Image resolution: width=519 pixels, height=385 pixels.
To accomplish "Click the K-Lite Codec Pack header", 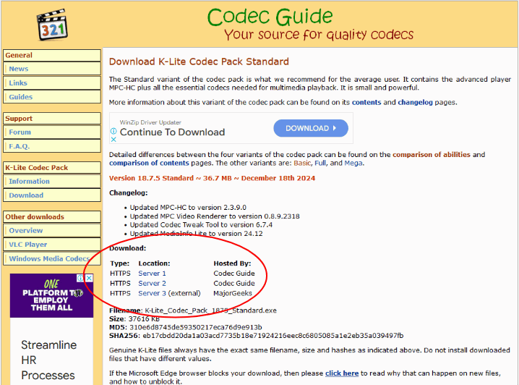I will (x=52, y=167).
